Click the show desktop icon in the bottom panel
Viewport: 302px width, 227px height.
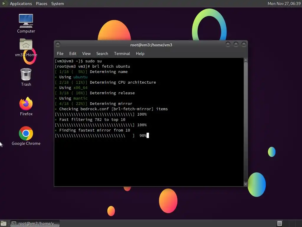4,223
